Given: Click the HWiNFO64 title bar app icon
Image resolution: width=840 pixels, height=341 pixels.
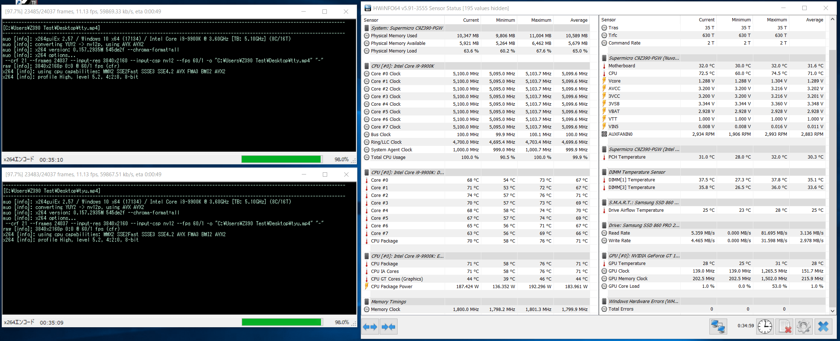Looking at the screenshot, I should [x=368, y=8].
